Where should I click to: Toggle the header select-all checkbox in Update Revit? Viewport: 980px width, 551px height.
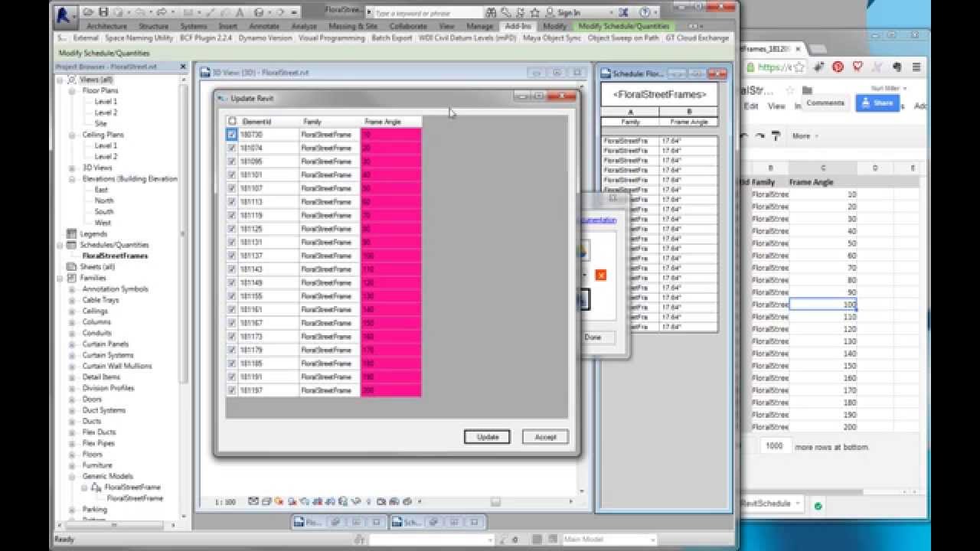pyautogui.click(x=232, y=122)
